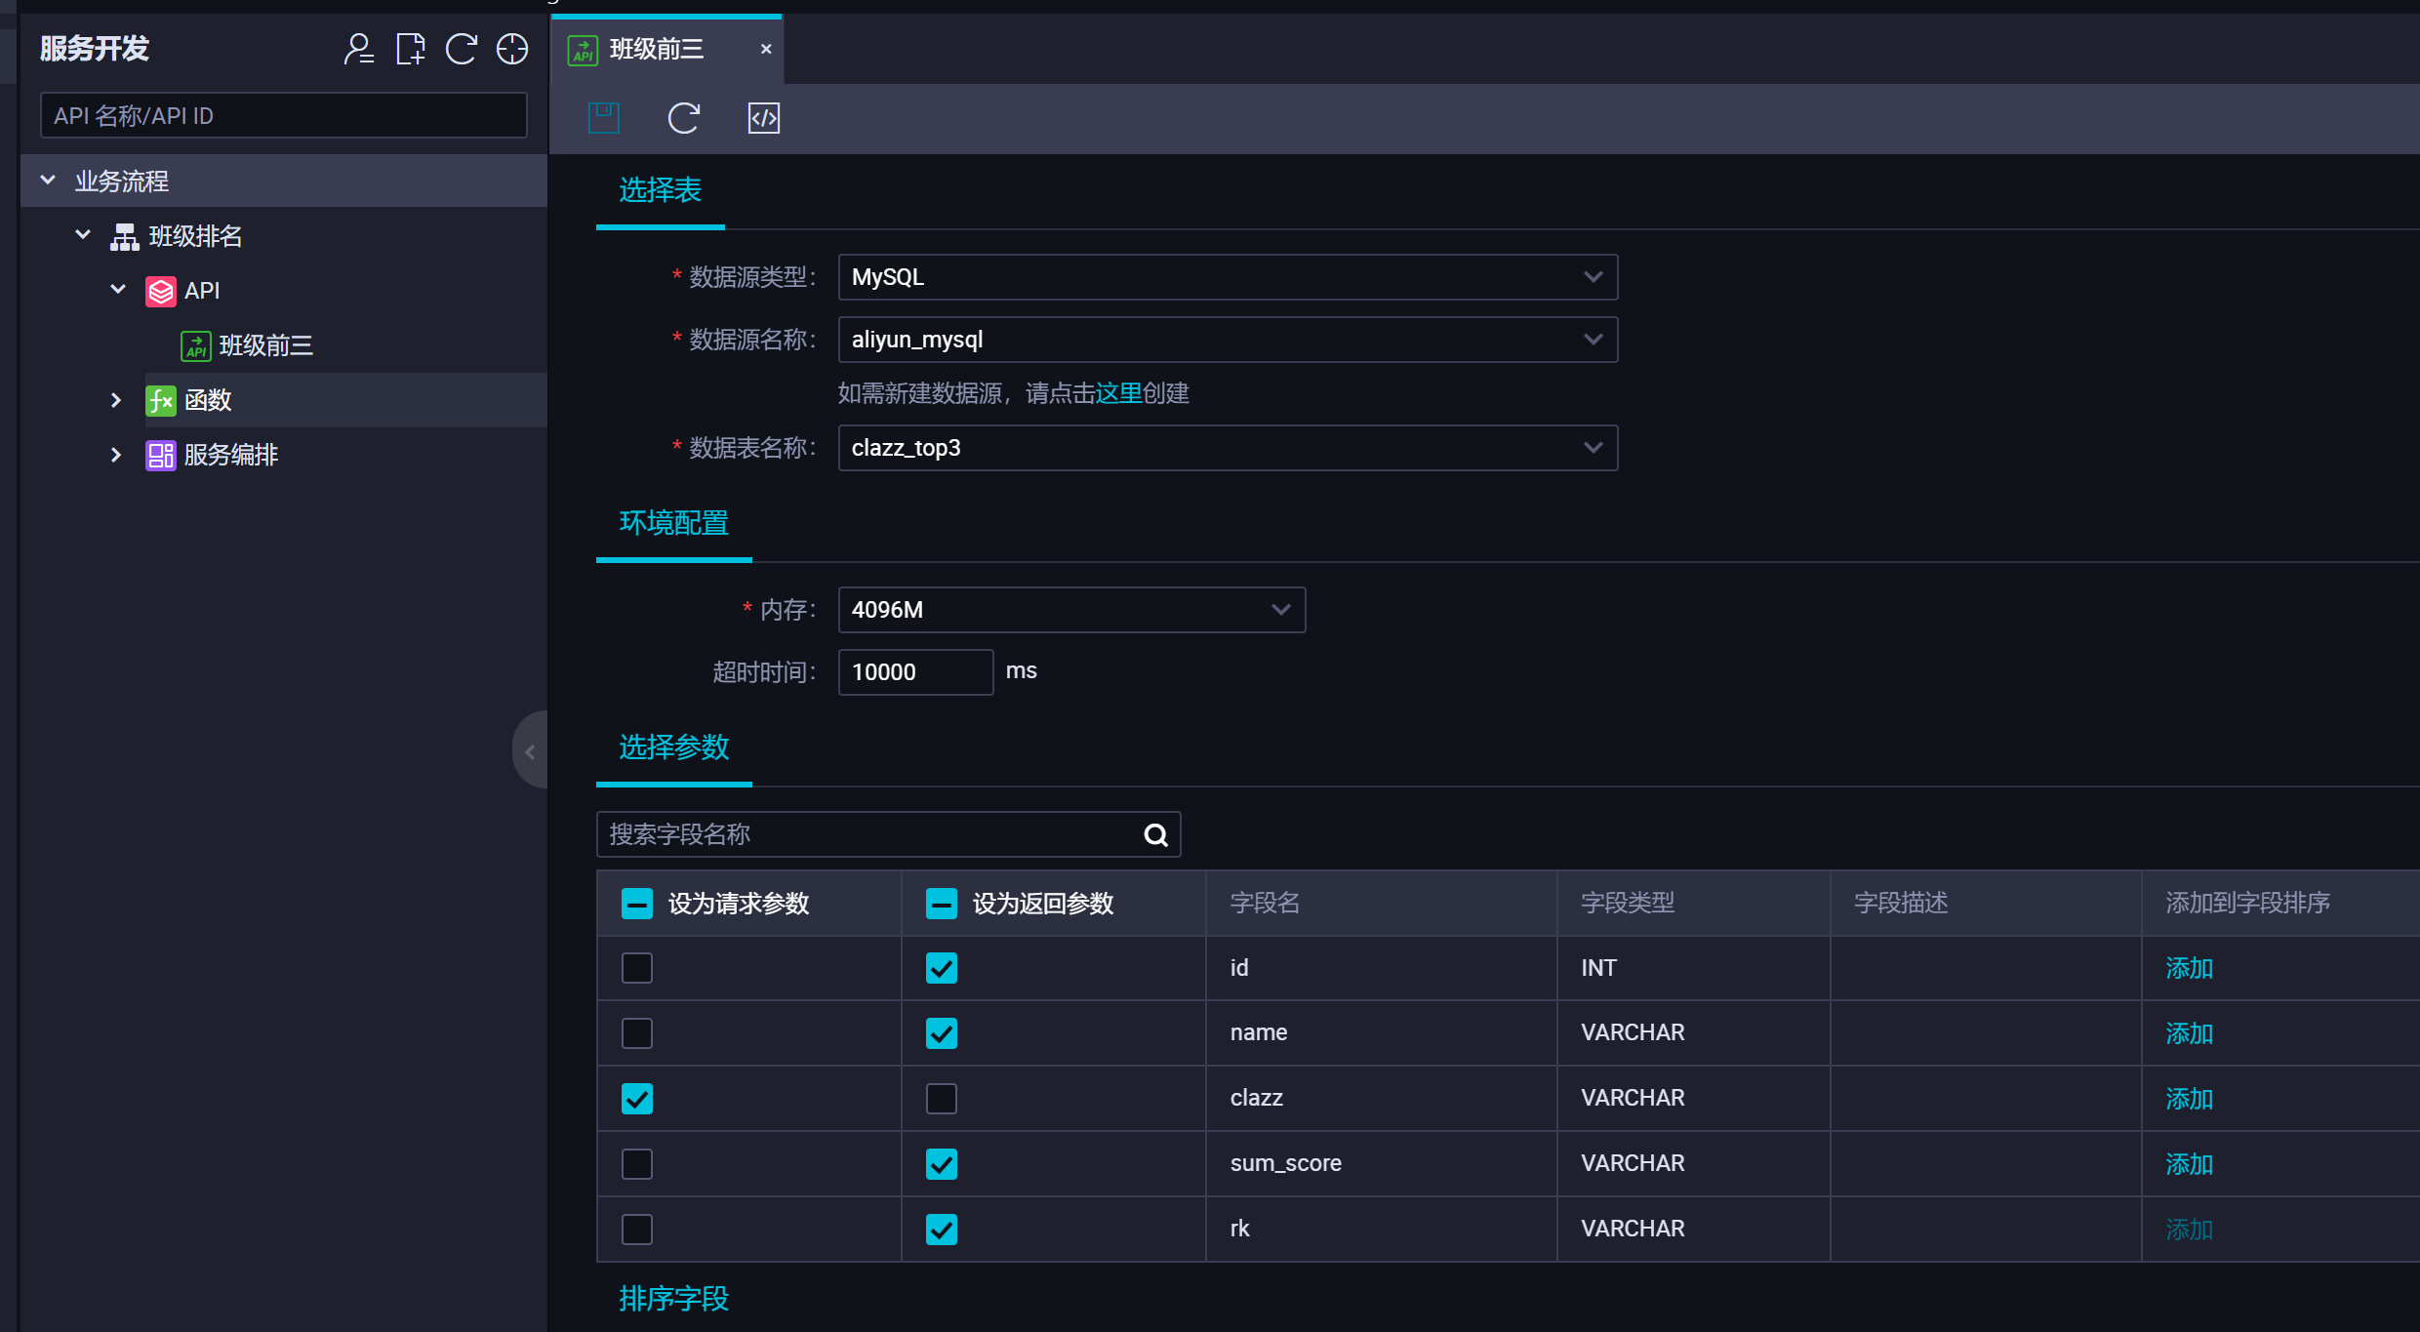2420x1332 pixels.
Task: Expand the 函数 tree node
Action: (x=116, y=400)
